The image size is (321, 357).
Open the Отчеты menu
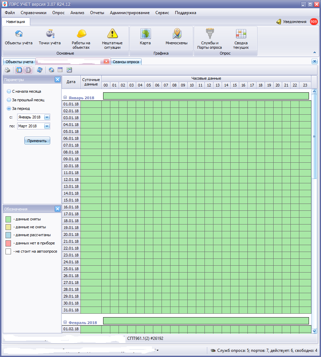pyautogui.click(x=97, y=13)
